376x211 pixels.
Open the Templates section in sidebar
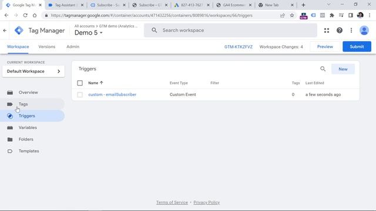(29, 151)
